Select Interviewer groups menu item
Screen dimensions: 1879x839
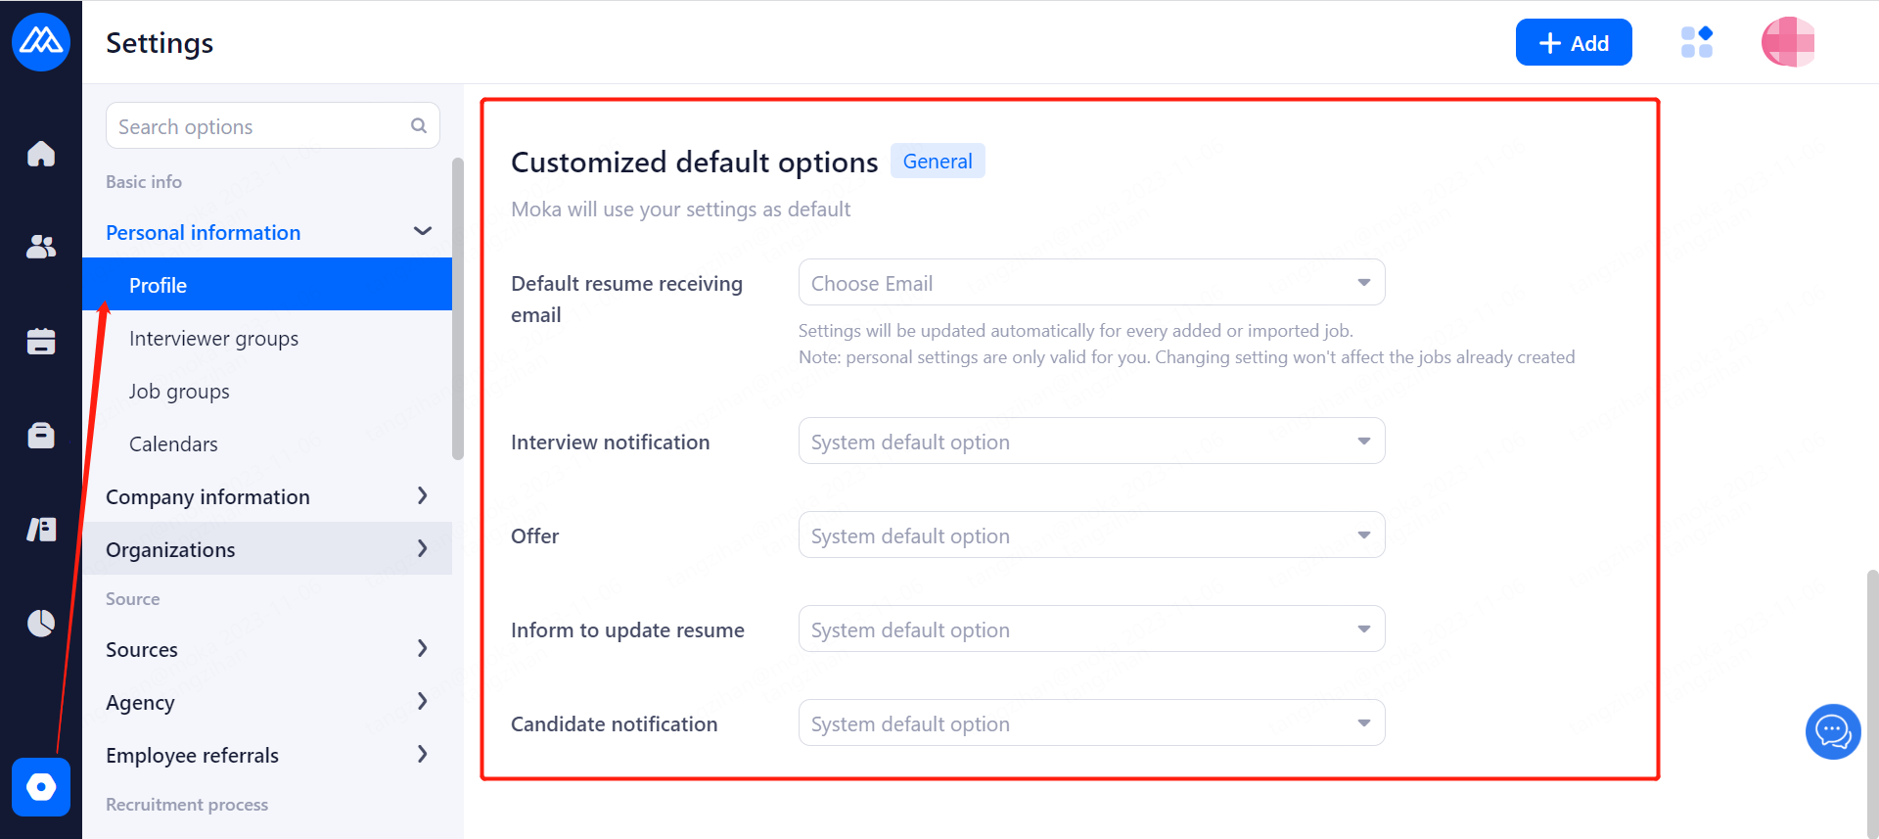tap(214, 339)
